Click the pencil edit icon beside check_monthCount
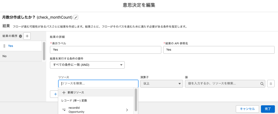 click(76, 17)
